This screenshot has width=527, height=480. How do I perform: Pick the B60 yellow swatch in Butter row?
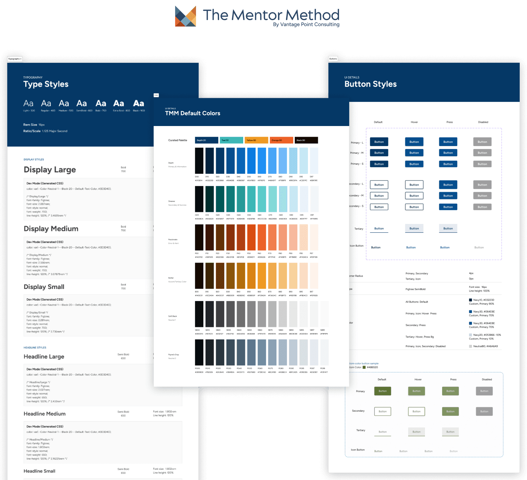tap(262, 275)
